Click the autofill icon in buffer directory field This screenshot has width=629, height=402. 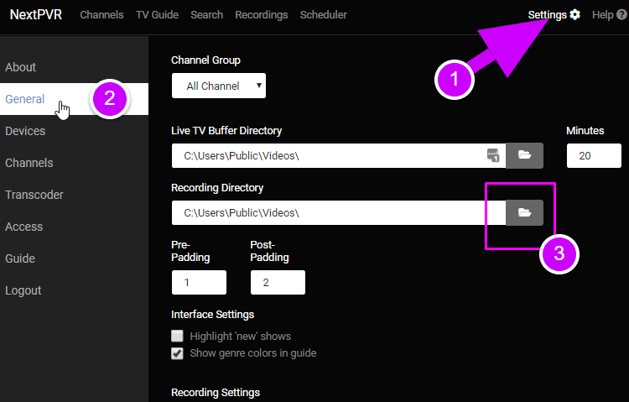[x=493, y=155]
